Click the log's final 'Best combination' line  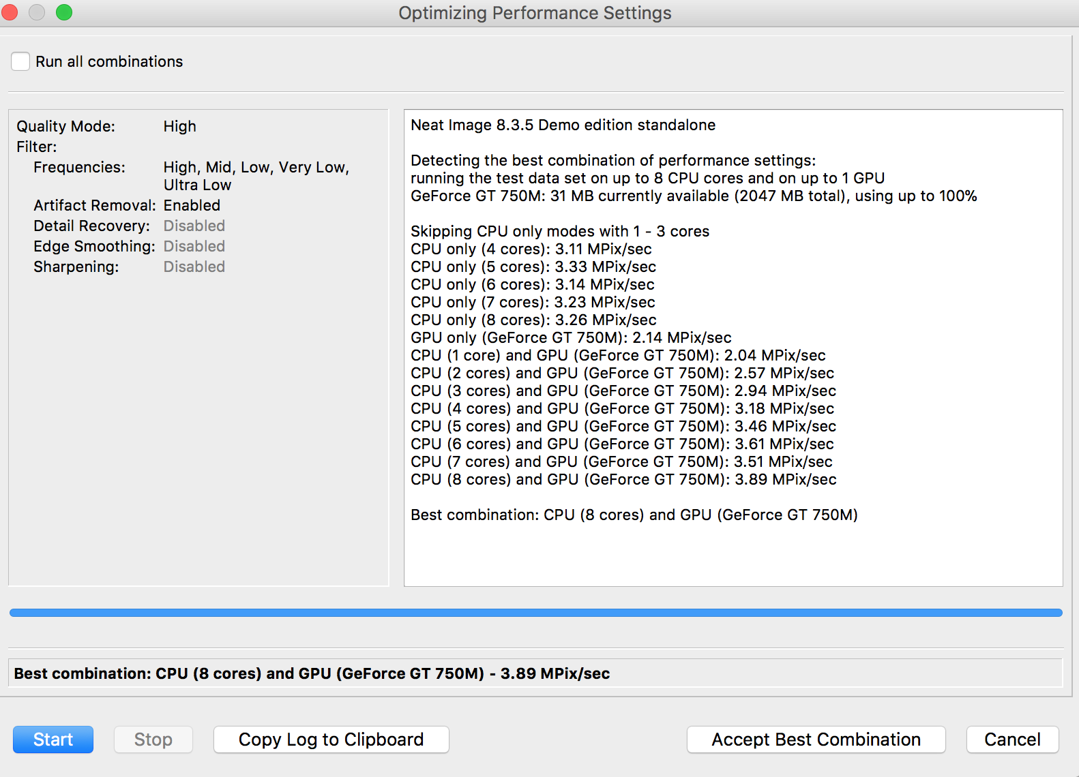pyautogui.click(x=634, y=515)
